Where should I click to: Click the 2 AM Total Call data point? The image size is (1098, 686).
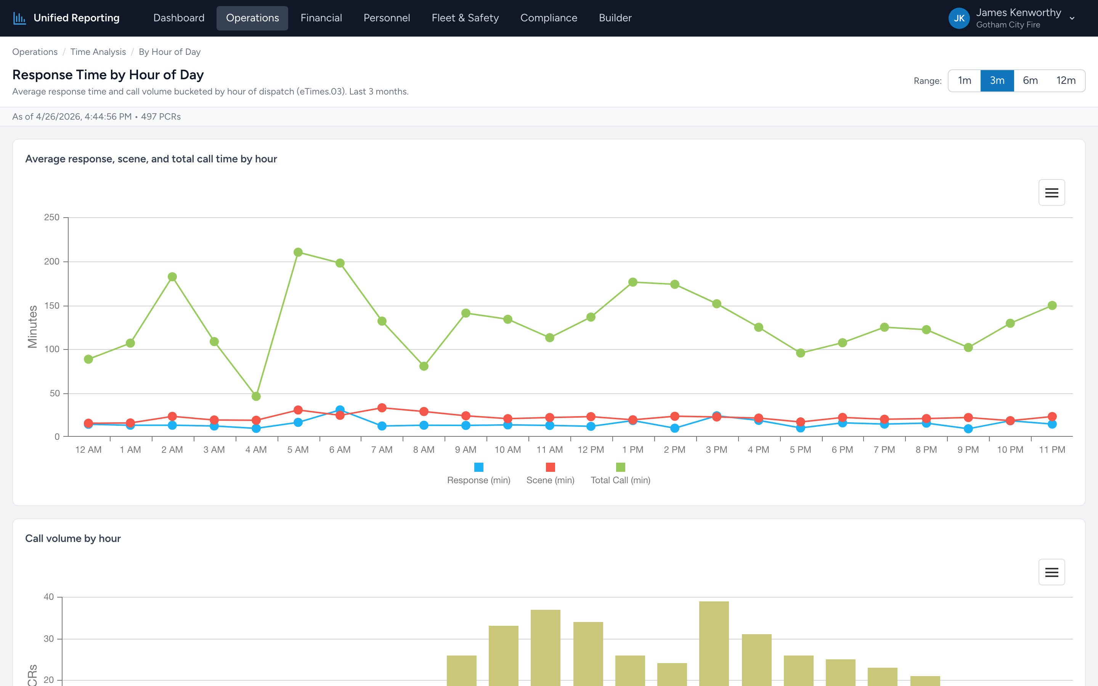pyautogui.click(x=172, y=277)
